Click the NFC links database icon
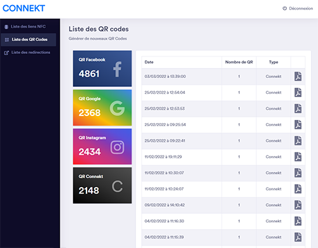Viewport: 318px width, 248px height. (x=6, y=27)
